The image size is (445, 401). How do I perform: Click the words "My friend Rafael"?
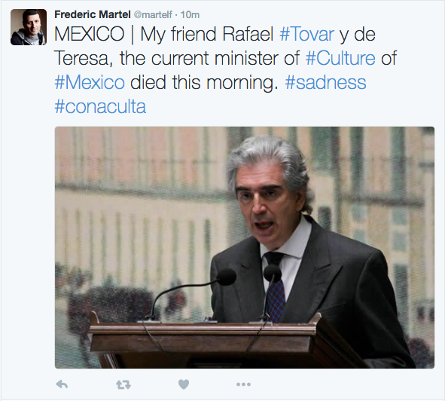click(x=207, y=35)
